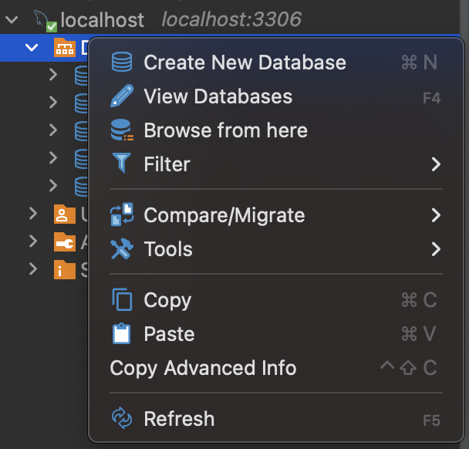Click the Copy icon in menu
This screenshot has width=469, height=449.
[122, 300]
